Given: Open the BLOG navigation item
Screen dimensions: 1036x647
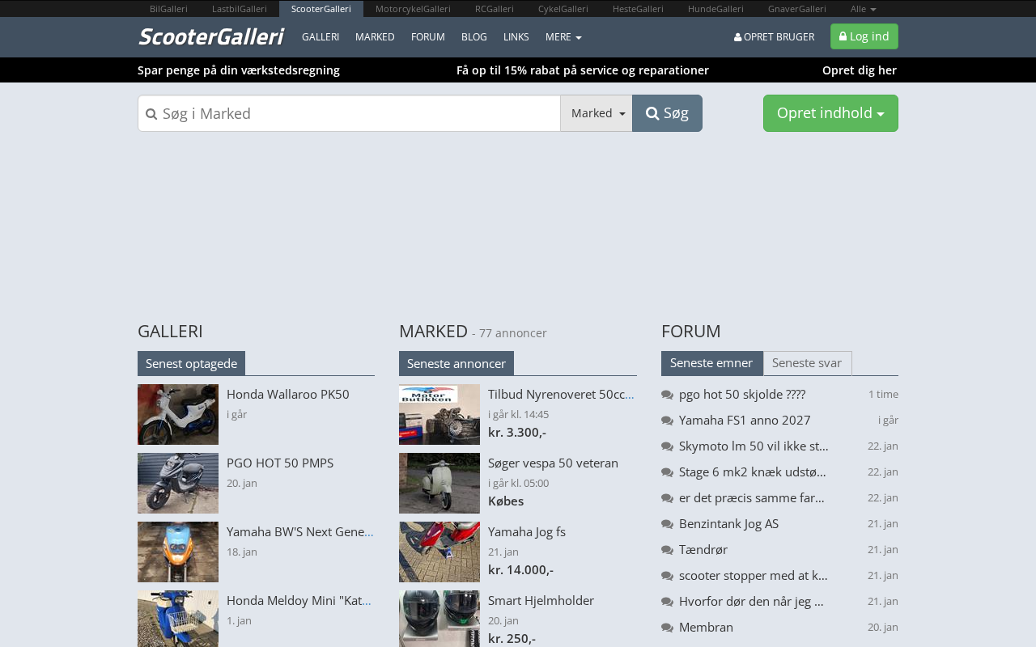Looking at the screenshot, I should tap(474, 37).
